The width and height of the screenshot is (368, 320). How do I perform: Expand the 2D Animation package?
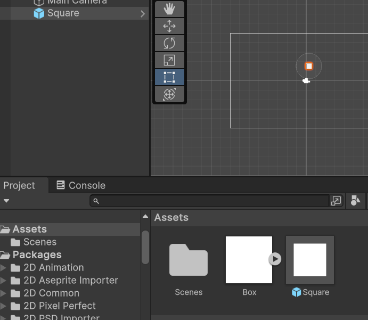(x=3, y=268)
